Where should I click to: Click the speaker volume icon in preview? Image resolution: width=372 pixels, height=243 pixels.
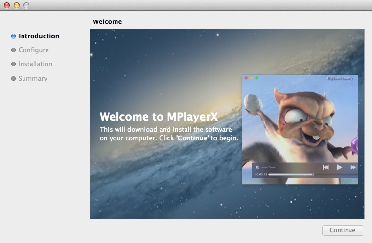[x=257, y=167]
